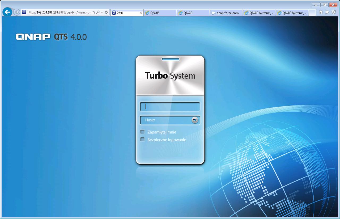Open the address bar autocomplete dropdown arrow
Image resolution: width=340 pixels, height=219 pixels.
(102, 12)
